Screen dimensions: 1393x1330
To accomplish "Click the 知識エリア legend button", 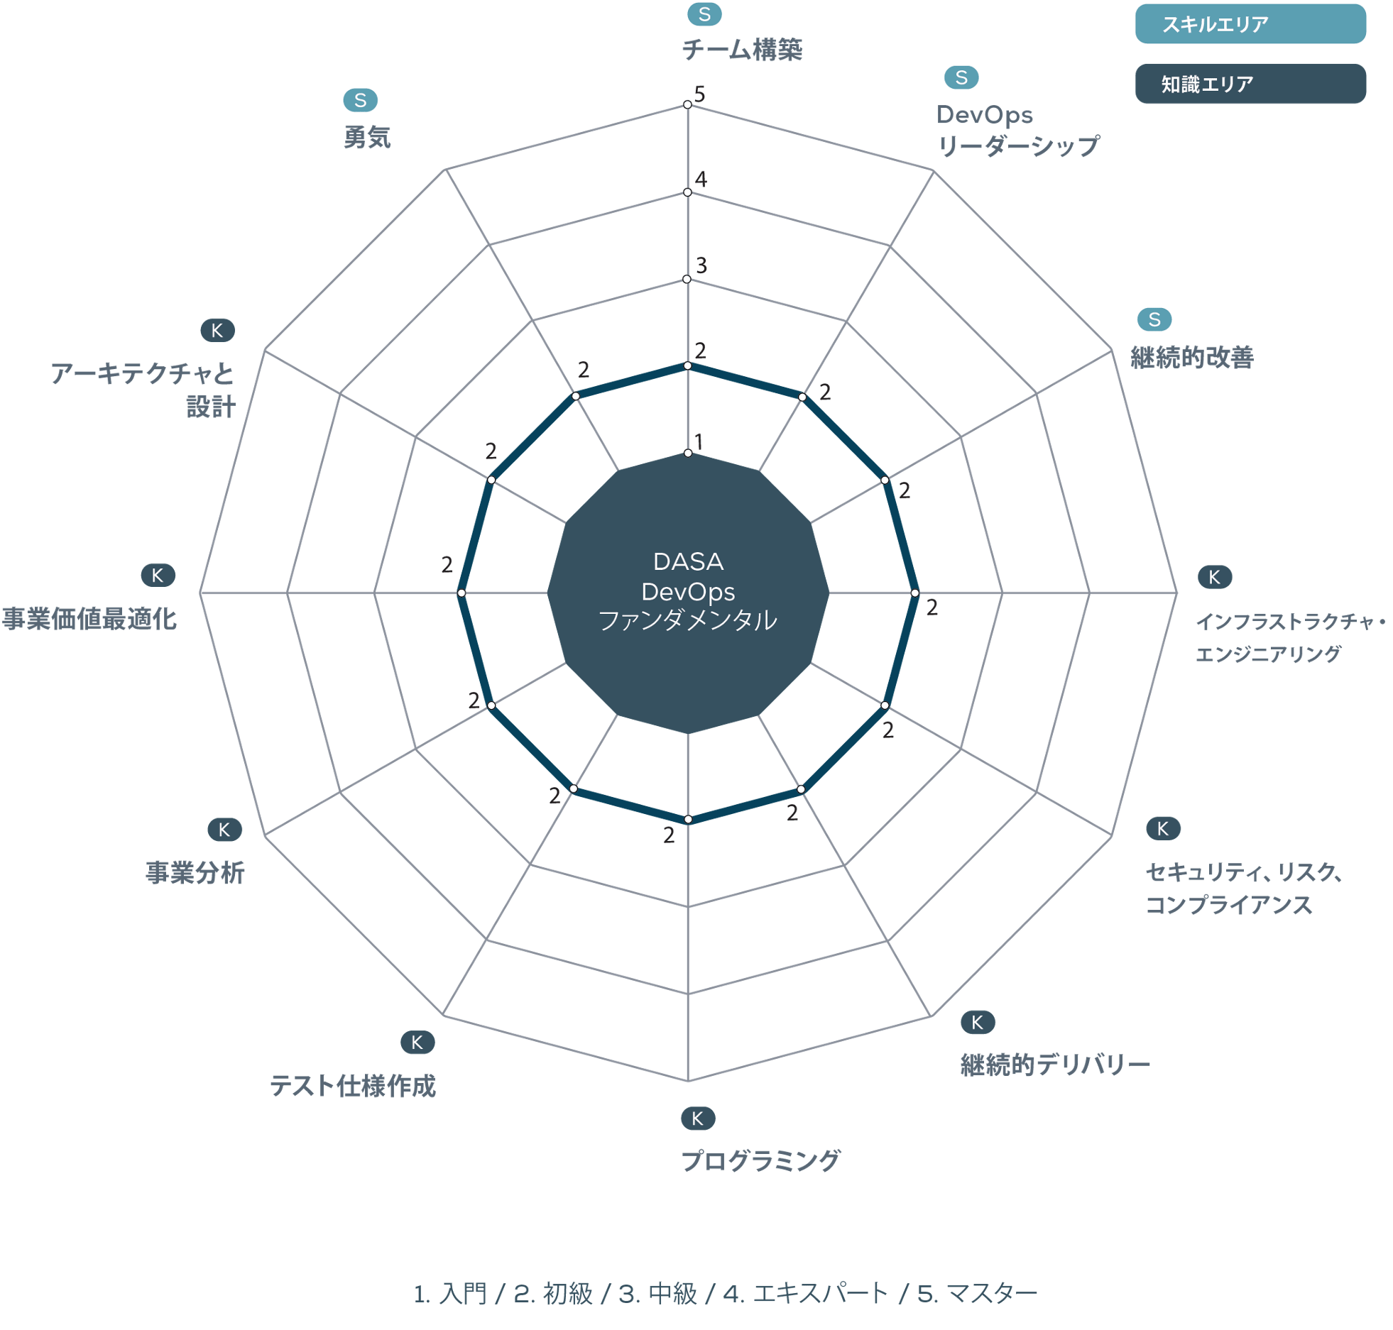I will [x=1249, y=84].
